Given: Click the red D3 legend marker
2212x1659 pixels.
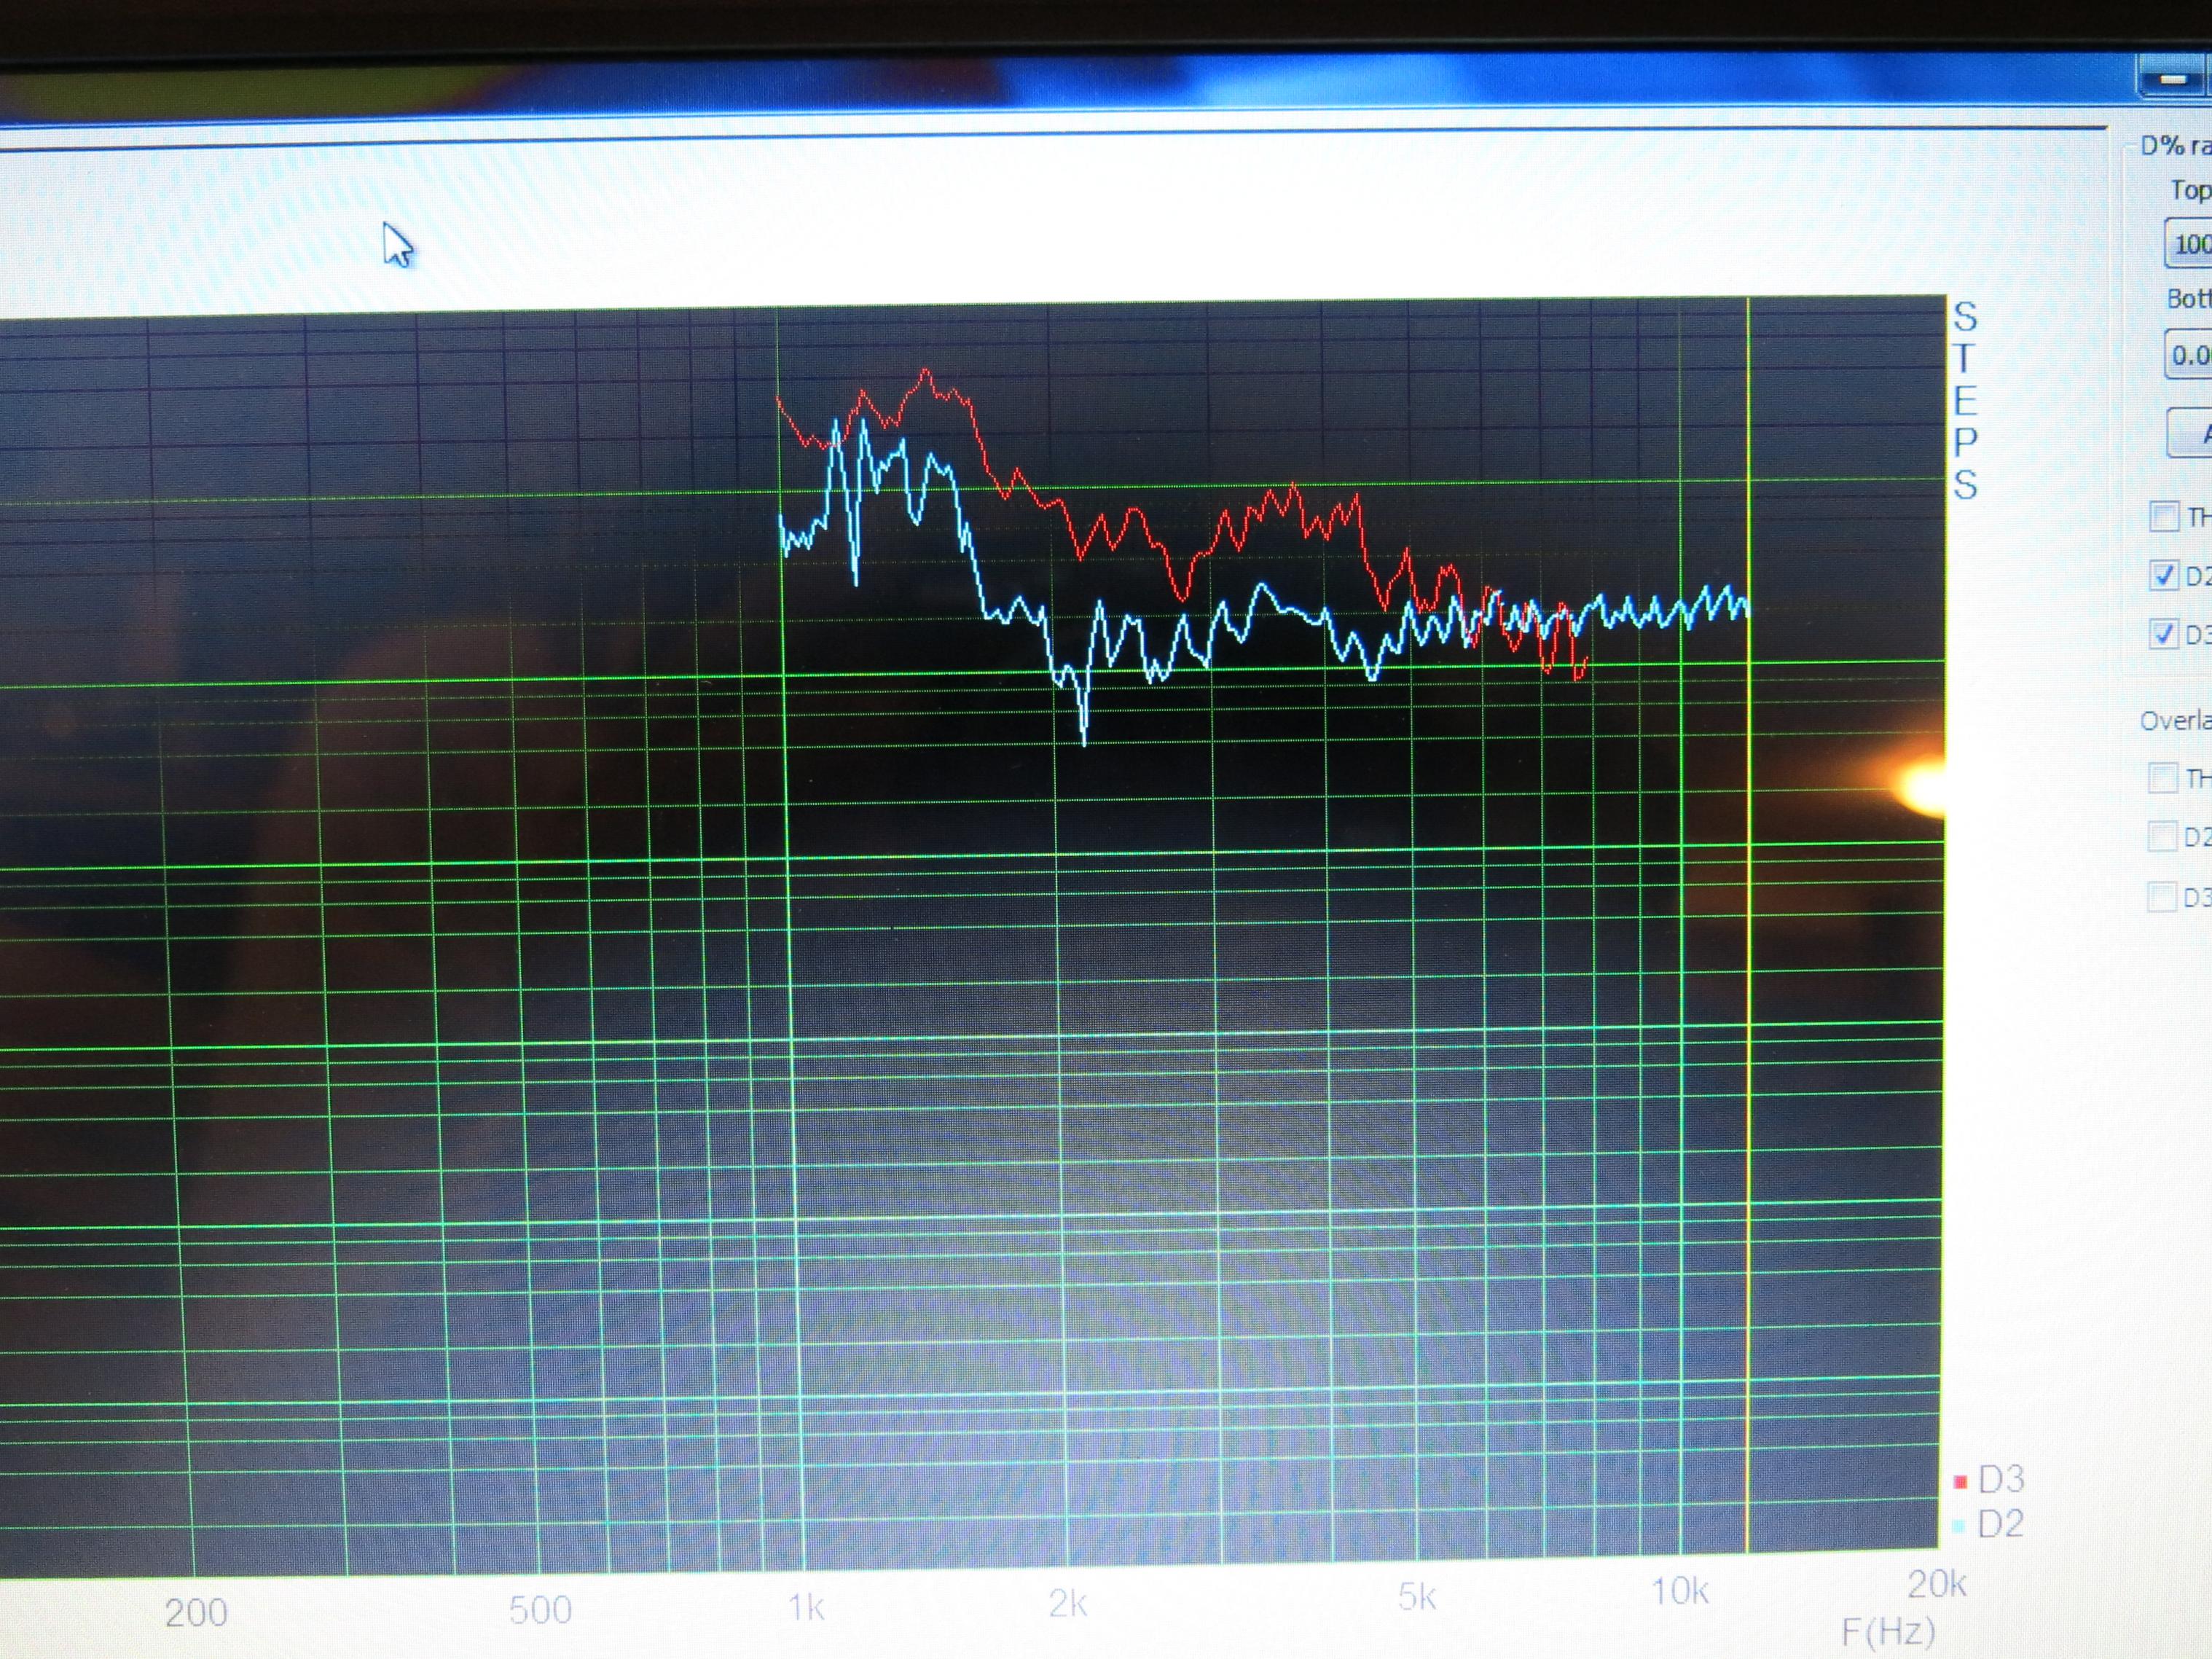Looking at the screenshot, I should pyautogui.click(x=1960, y=1481).
